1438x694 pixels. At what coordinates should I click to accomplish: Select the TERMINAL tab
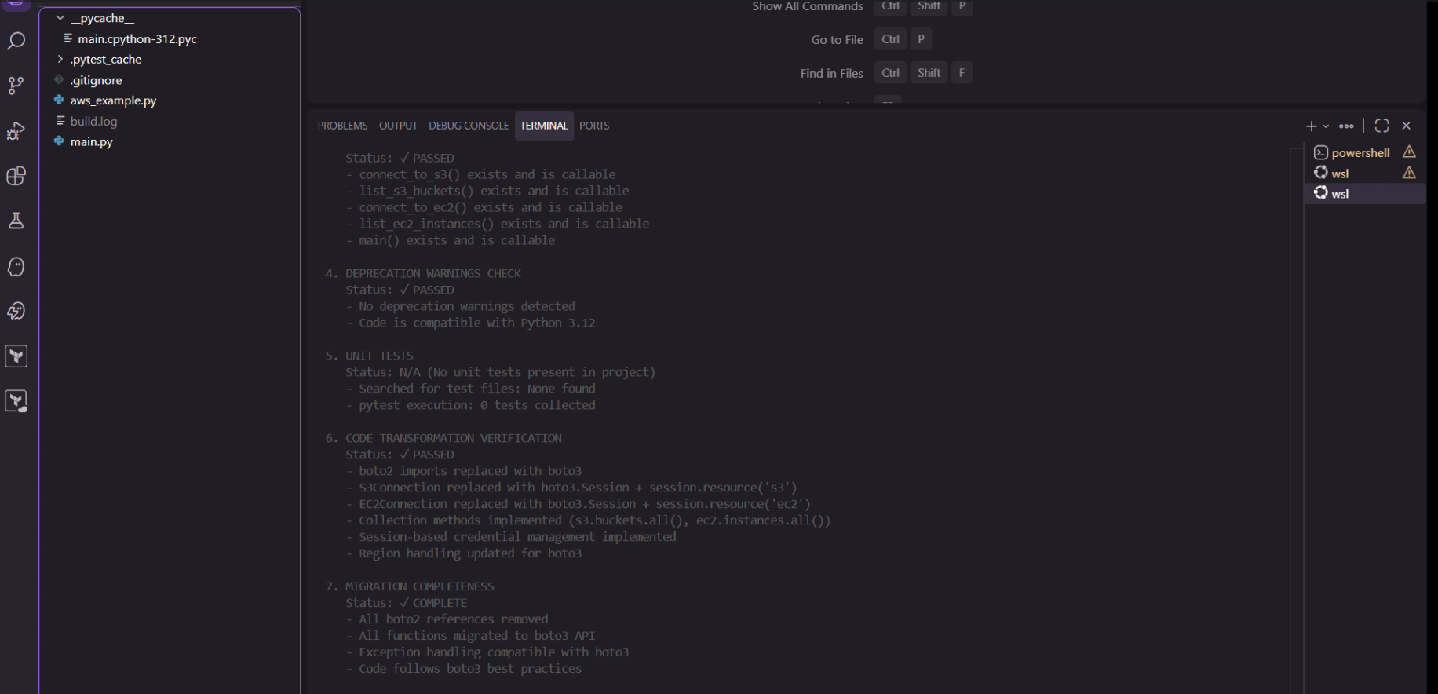(544, 126)
